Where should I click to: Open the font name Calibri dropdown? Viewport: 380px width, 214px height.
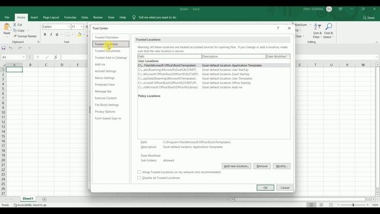(x=69, y=27)
